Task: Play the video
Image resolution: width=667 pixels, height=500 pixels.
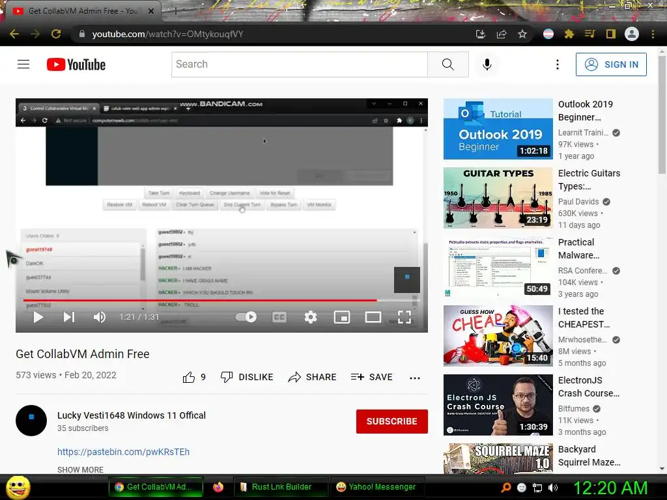Action: [38, 317]
